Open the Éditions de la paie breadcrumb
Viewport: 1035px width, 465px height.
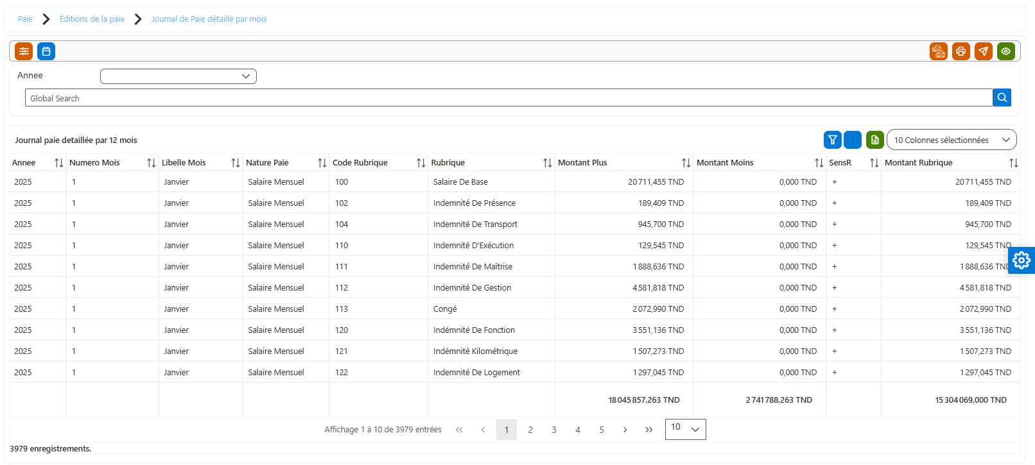92,19
